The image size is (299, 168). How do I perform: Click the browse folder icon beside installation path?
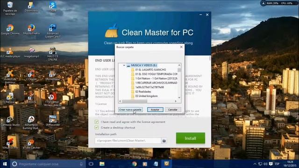pos(164,141)
